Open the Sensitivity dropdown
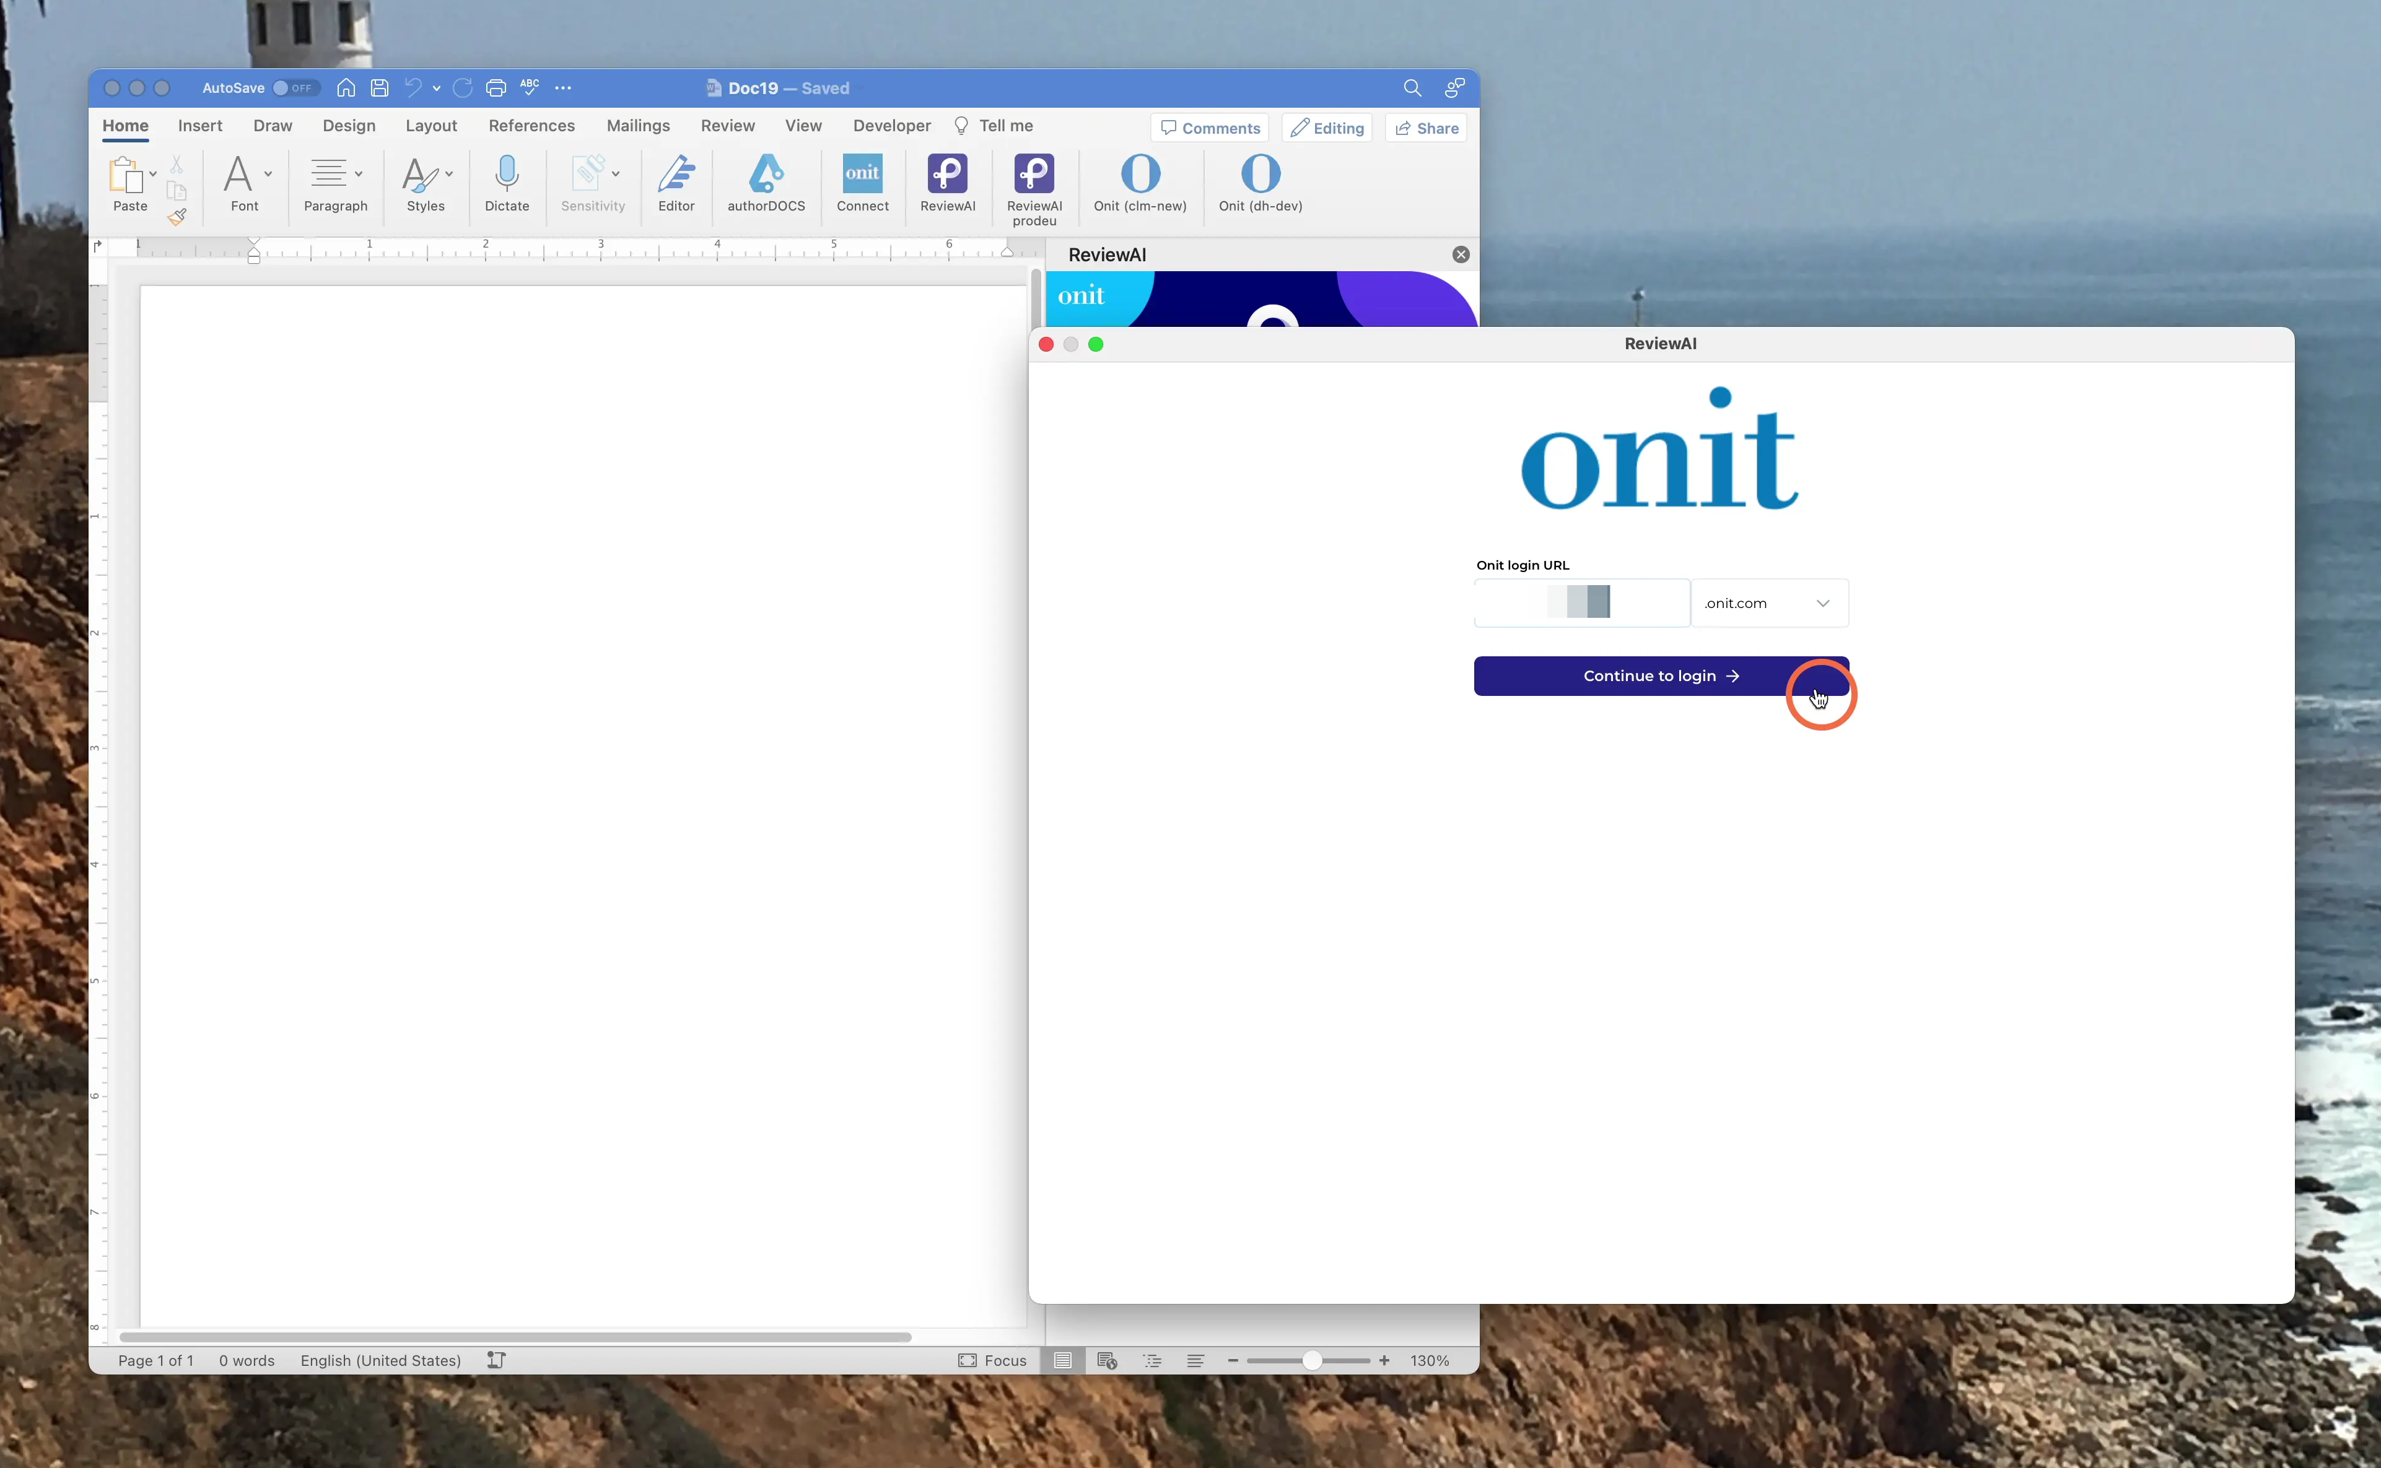The image size is (2381, 1468). [616, 175]
